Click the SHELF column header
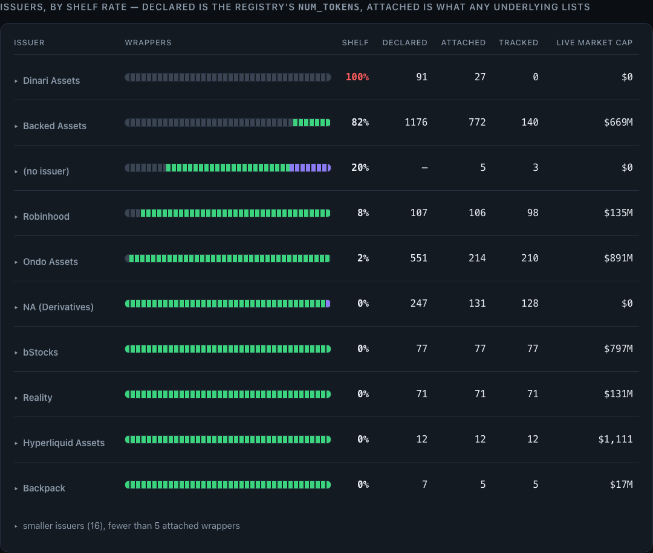This screenshot has width=653, height=553. click(x=356, y=43)
